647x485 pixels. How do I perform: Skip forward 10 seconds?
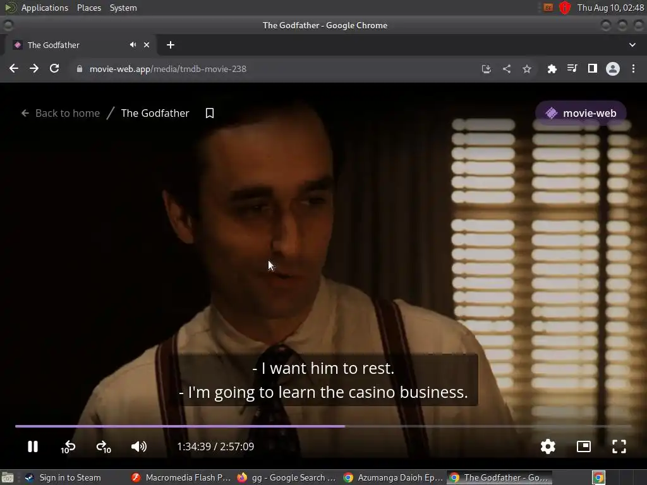point(104,446)
